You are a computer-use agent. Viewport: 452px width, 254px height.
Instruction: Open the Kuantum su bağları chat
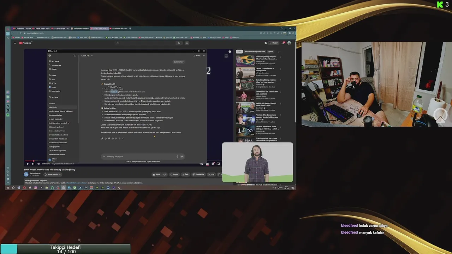55,115
